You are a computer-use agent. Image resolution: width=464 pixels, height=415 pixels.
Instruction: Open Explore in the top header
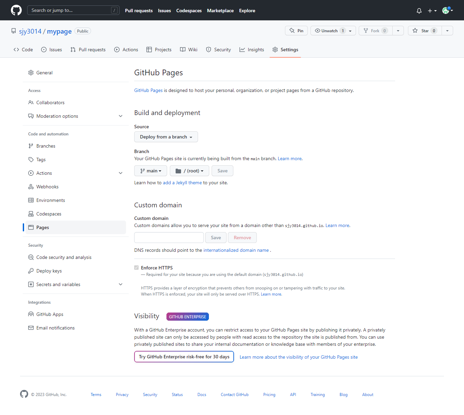(247, 11)
